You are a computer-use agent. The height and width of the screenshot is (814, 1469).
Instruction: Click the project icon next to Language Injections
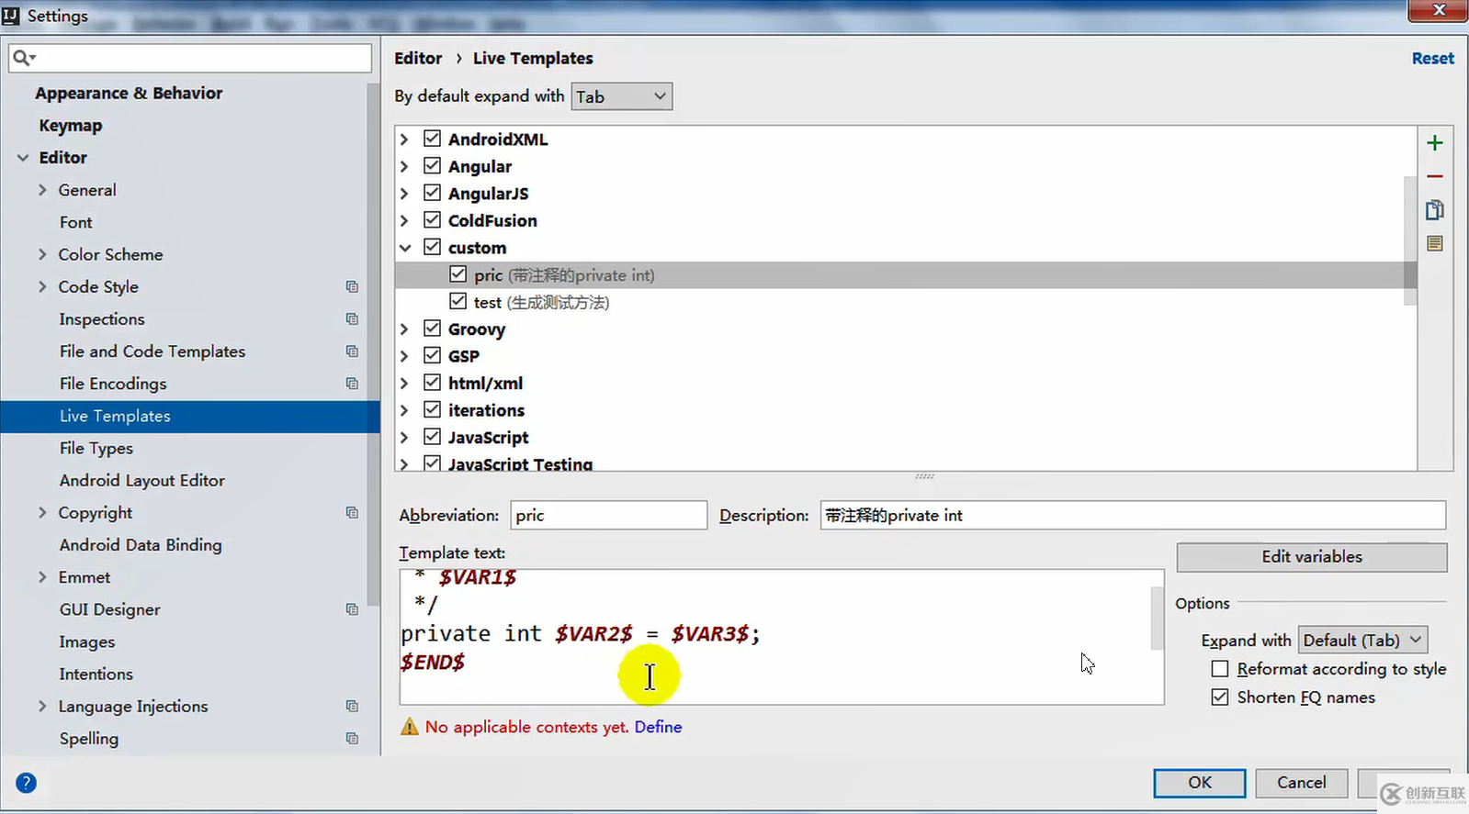[352, 707]
